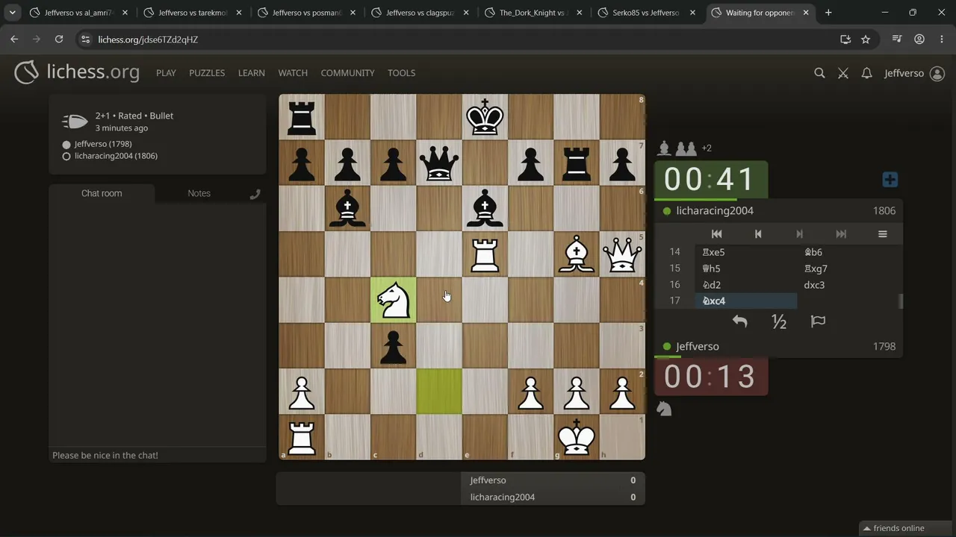Screen dimensions: 956x537
Task: Open the PUZZLES menu
Action: tap(207, 73)
